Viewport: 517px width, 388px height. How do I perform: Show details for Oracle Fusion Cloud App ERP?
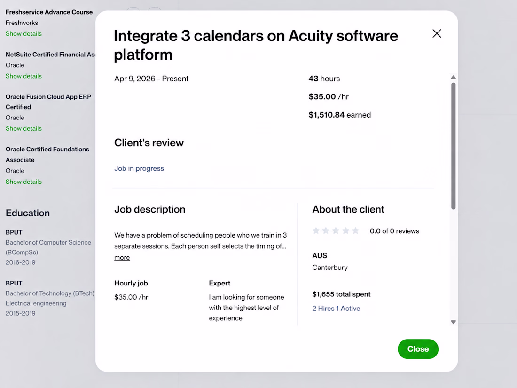tap(24, 128)
